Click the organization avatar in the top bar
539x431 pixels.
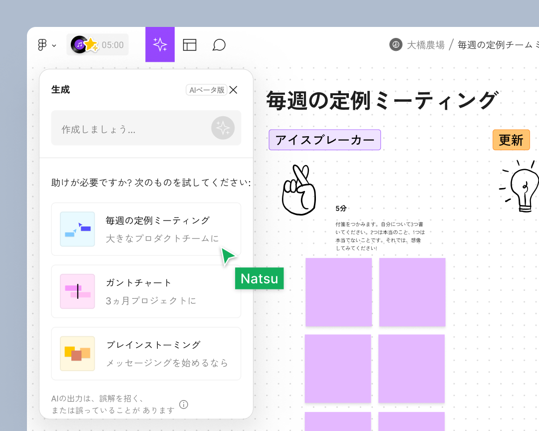click(395, 44)
